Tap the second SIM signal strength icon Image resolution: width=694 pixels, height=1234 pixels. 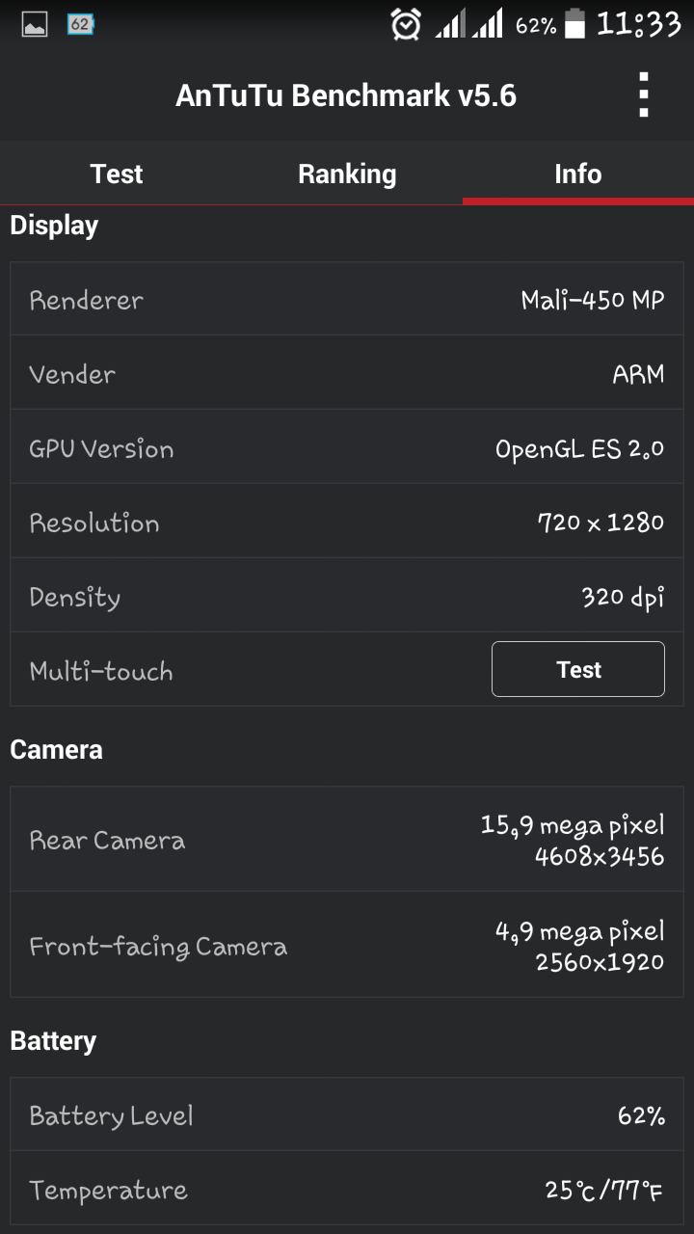(x=488, y=23)
